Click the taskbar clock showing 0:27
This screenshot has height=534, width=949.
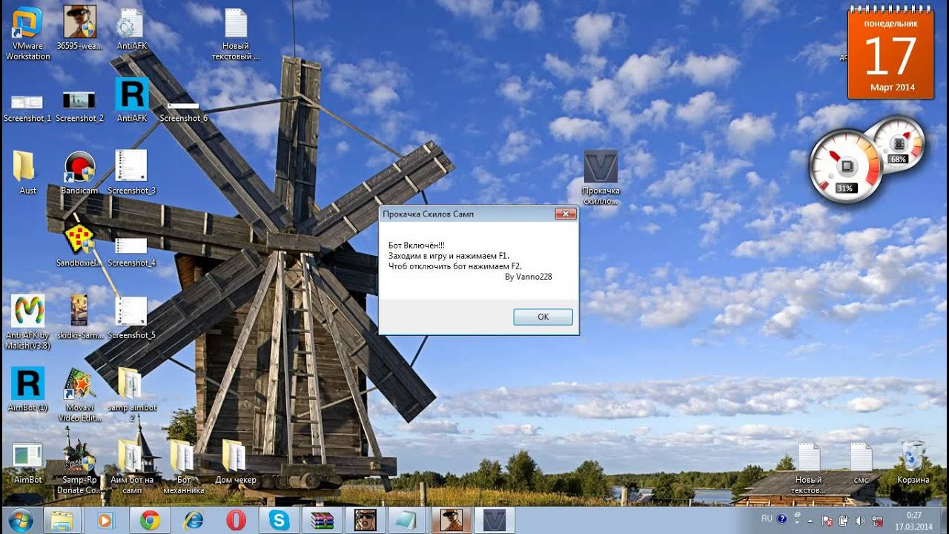[913, 520]
